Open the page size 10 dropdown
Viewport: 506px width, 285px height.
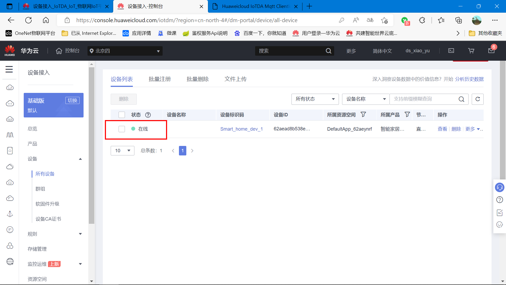(x=123, y=151)
